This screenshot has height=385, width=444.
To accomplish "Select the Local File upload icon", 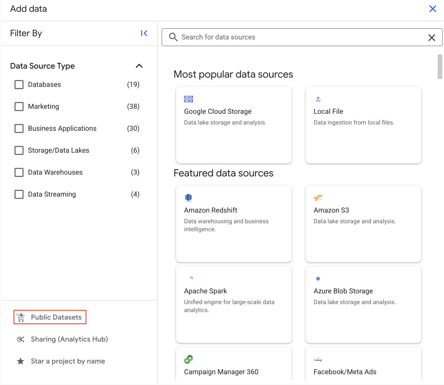I will pos(318,99).
